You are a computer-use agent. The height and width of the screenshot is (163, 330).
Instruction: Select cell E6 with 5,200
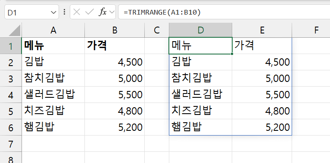(x=262, y=127)
